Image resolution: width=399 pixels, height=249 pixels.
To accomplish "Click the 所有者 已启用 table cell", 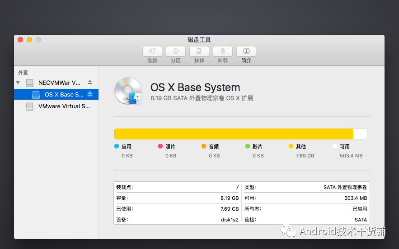I will pos(305,209).
